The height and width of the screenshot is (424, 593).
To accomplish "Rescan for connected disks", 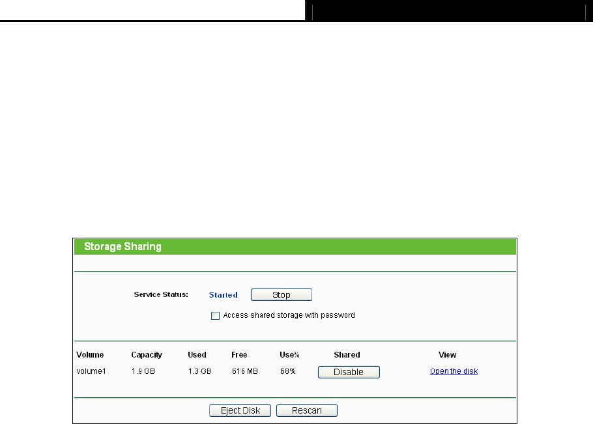I will click(x=307, y=410).
